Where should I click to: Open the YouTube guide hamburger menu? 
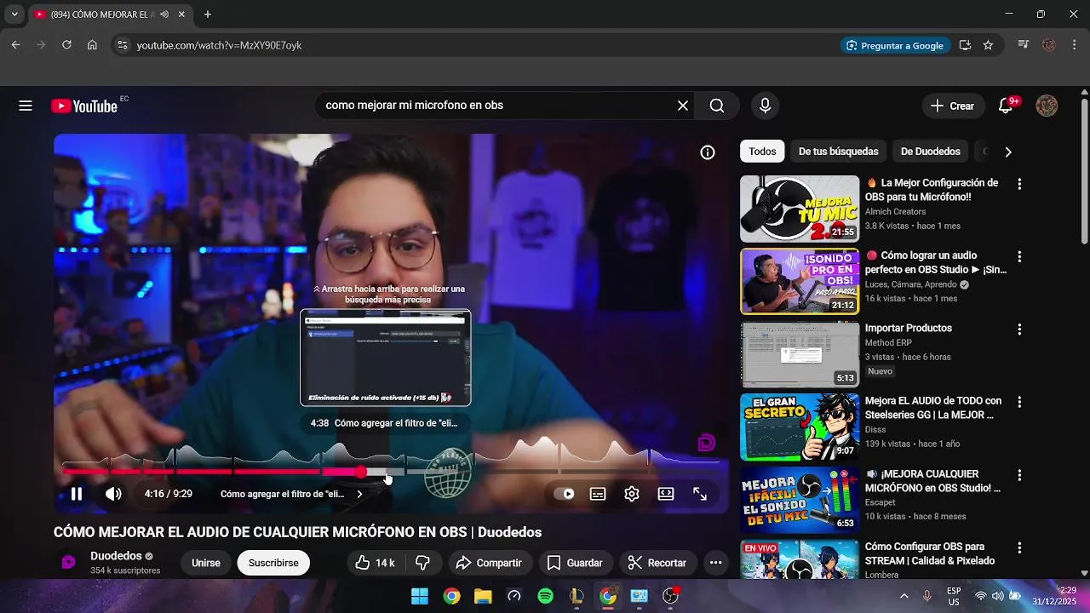(x=26, y=106)
